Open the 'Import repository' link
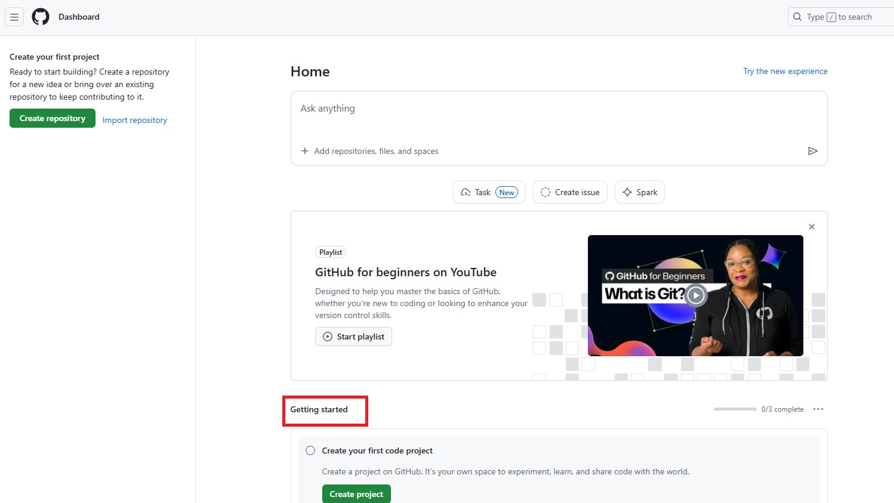The image size is (894, 503). click(134, 120)
